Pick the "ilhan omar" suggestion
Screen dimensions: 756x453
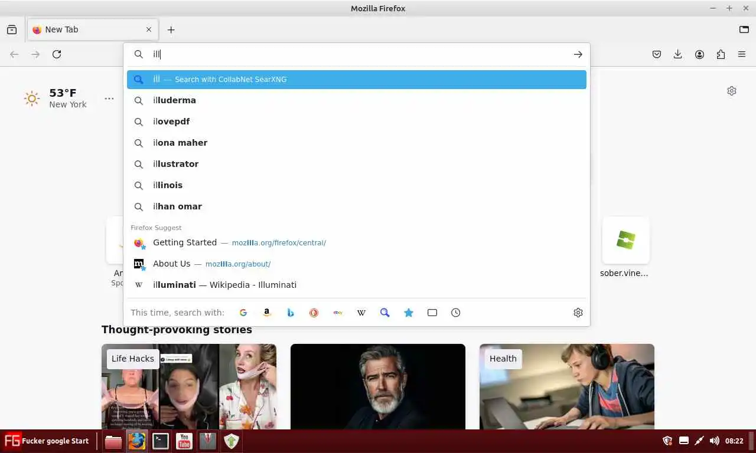(x=357, y=206)
